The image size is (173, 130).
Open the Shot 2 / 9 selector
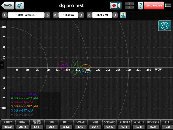[102, 15]
